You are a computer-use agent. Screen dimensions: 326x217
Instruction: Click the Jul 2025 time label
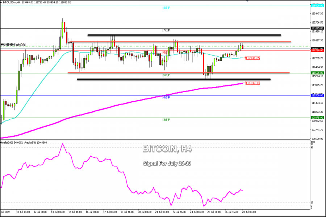[x=5, y=212]
